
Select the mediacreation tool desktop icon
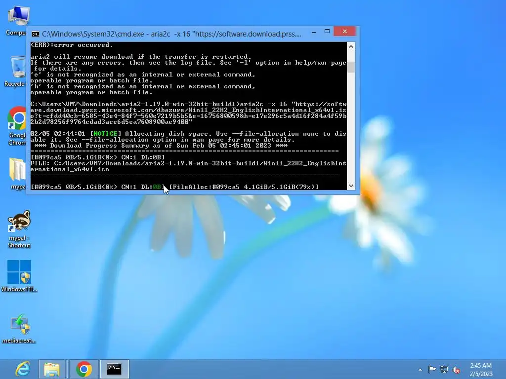[x=19, y=328]
